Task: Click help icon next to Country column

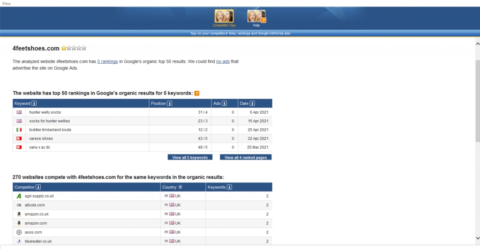Action: coord(180,187)
